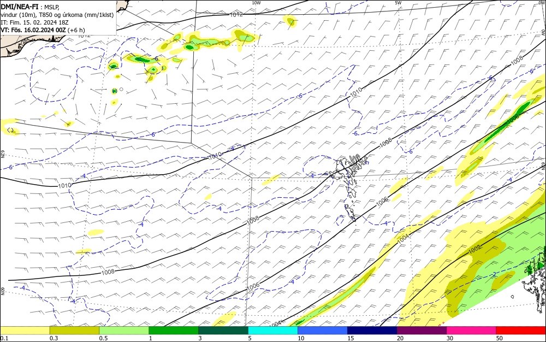546x342 pixels.
Task: Click the '1002' isobar label
Action: [x=474, y=249]
